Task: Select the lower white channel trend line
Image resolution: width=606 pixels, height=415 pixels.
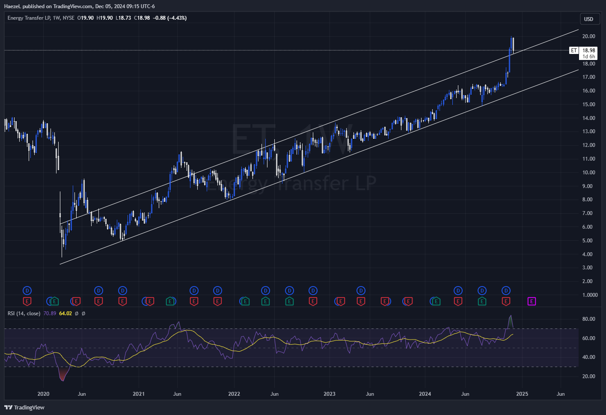Action: 319,167
